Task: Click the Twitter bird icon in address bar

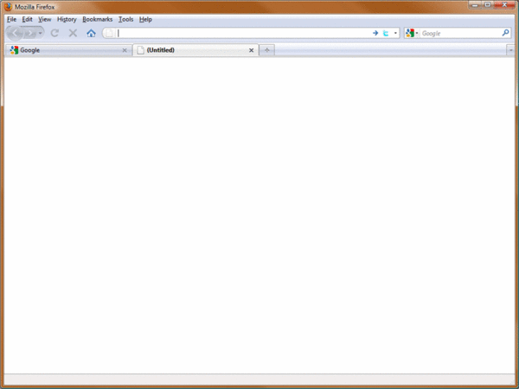Action: tap(386, 33)
